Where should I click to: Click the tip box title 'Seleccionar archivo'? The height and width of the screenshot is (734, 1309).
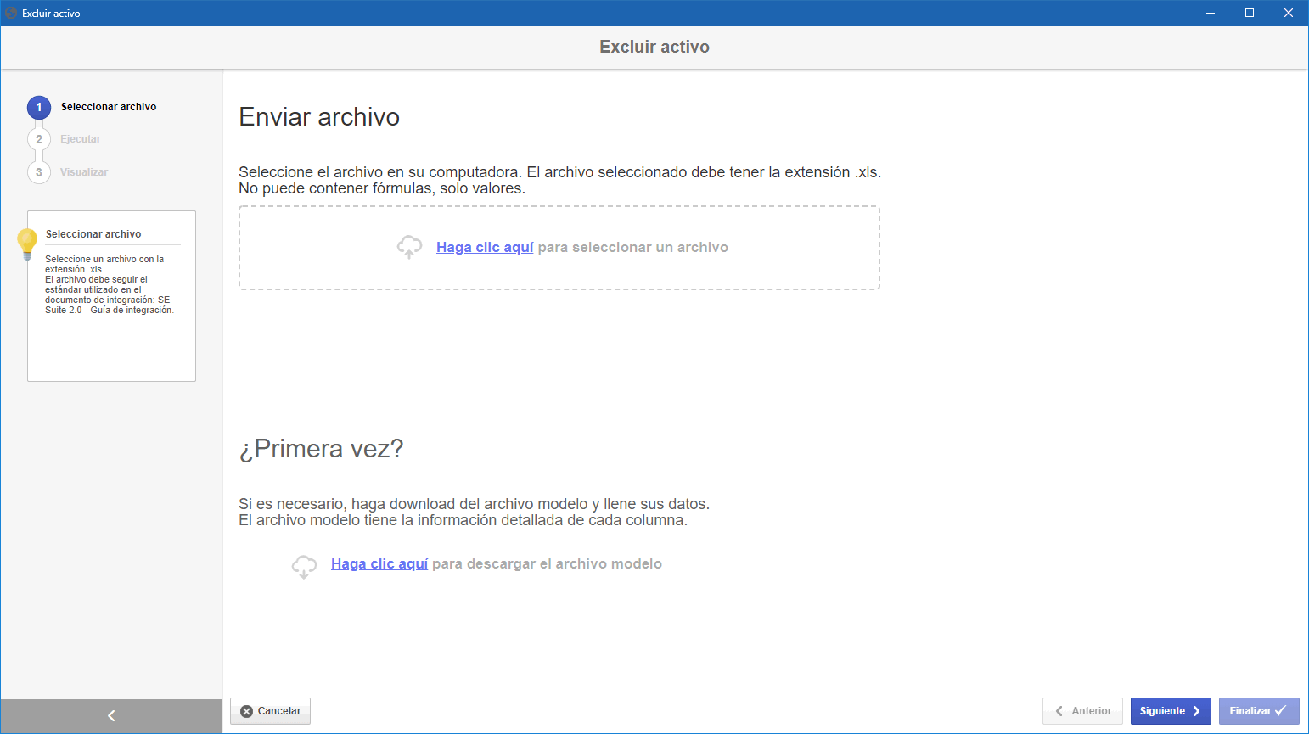point(93,234)
